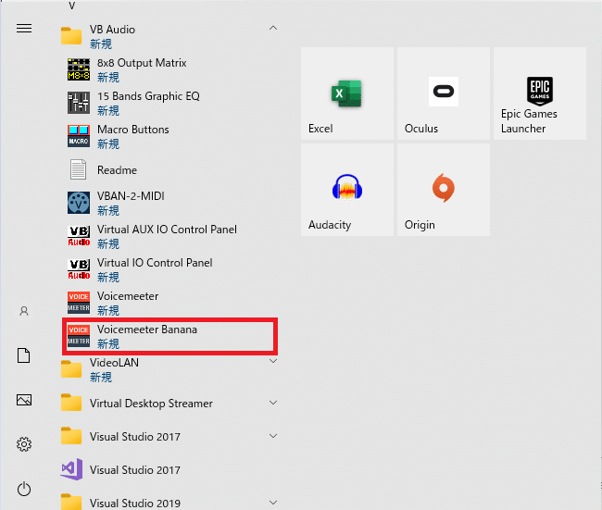Click the "Visual Studio 2019" folder name
Image resolution: width=602 pixels, height=510 pixels.
[135, 504]
